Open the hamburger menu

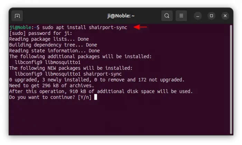point(181,16)
